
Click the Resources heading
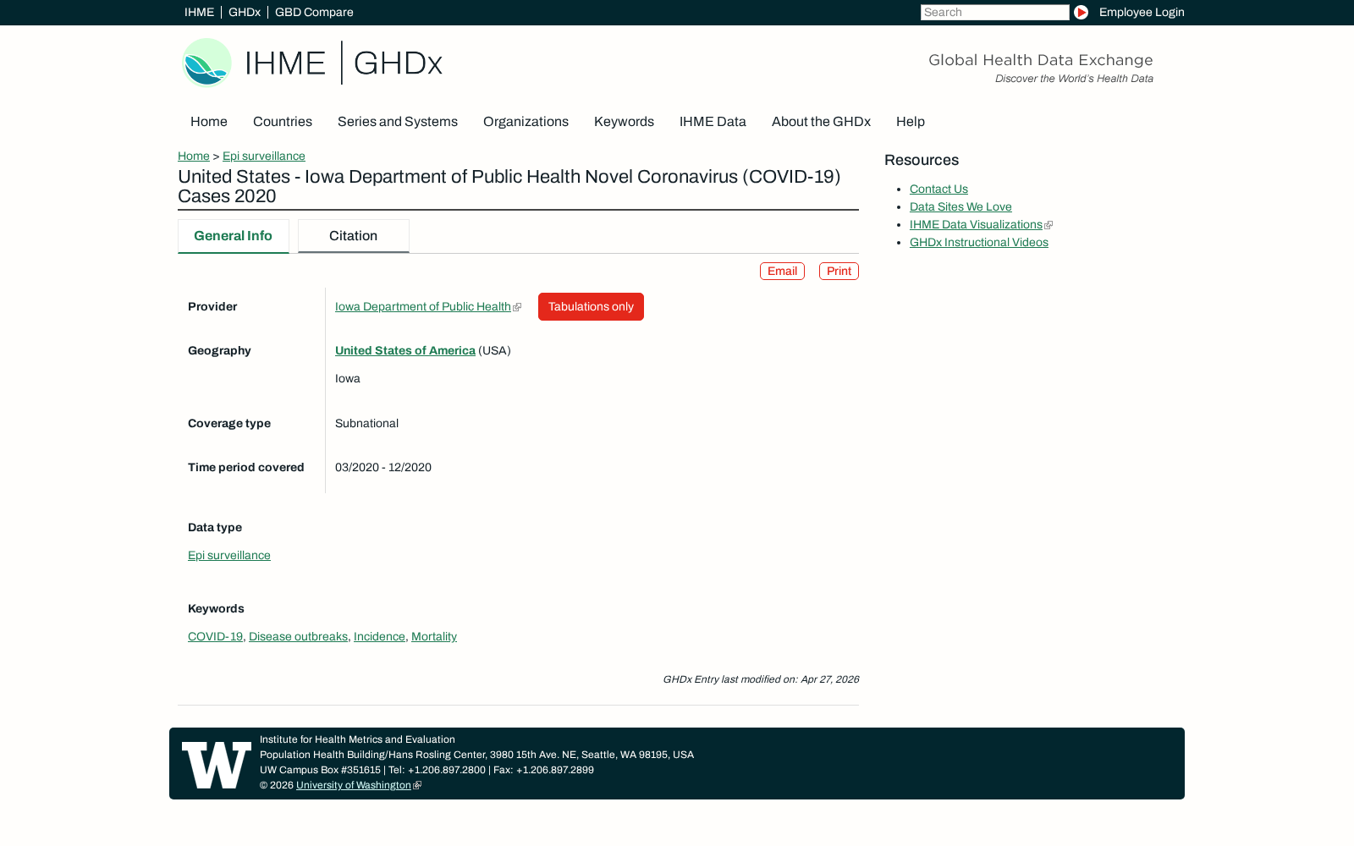pyautogui.click(x=922, y=160)
